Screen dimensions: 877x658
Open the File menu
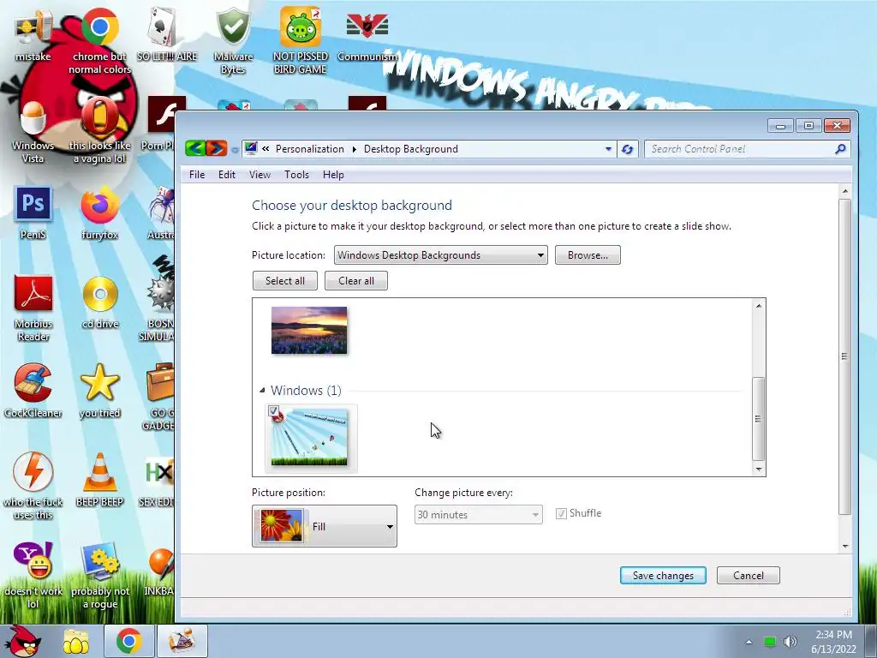pyautogui.click(x=197, y=175)
